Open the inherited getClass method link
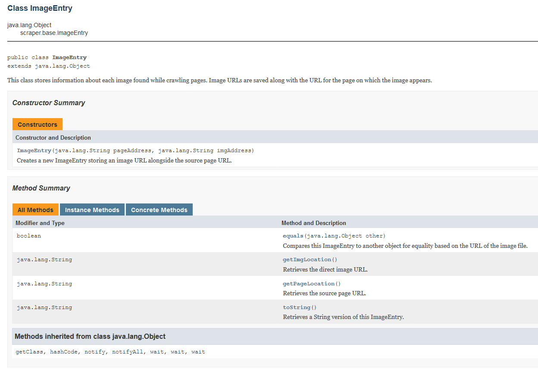Image resolution: width=538 pixels, height=372 pixels. click(x=28, y=351)
